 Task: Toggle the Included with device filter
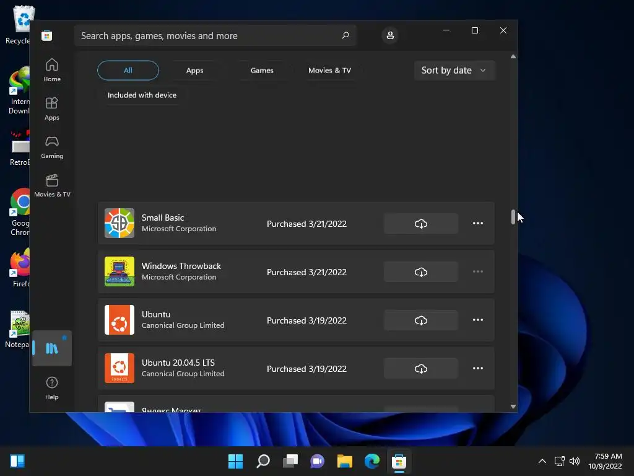[142, 95]
